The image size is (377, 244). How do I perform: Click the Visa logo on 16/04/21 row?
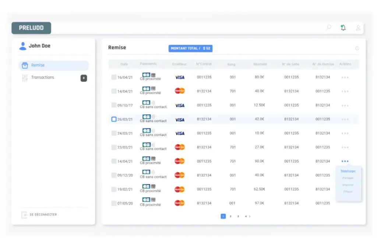pos(180,78)
